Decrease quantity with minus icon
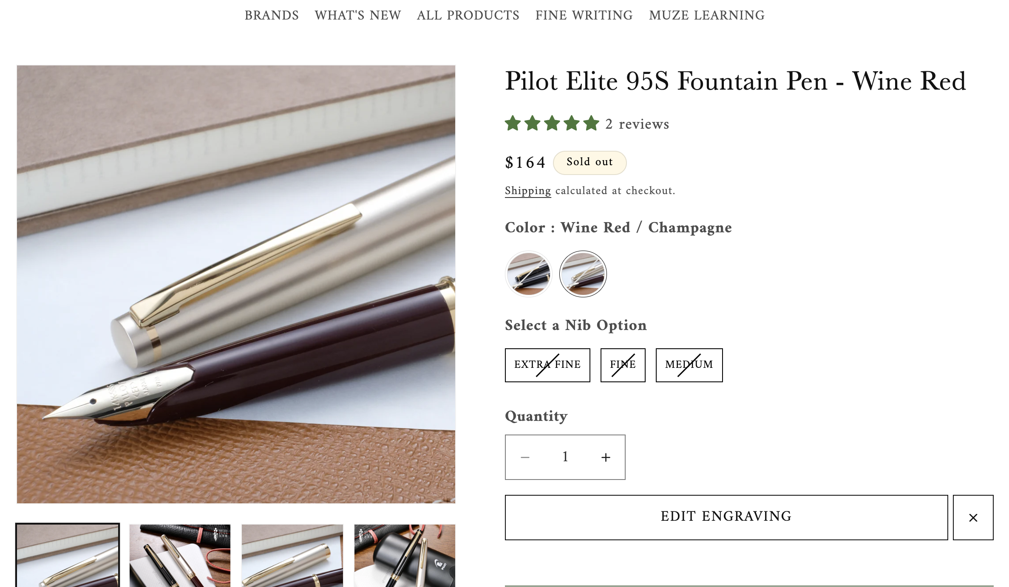This screenshot has width=1009, height=587. pos(525,457)
